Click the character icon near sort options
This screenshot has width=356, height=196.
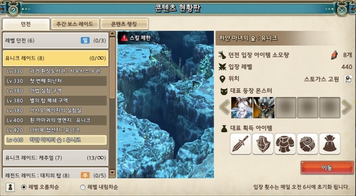[10, 187]
